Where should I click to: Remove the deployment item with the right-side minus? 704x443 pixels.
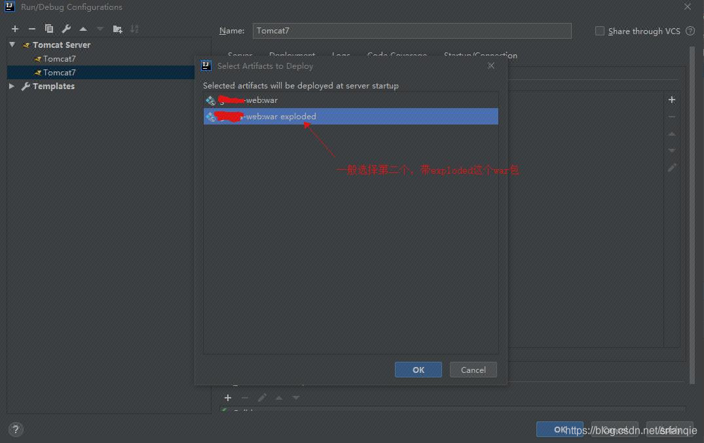[x=672, y=117]
